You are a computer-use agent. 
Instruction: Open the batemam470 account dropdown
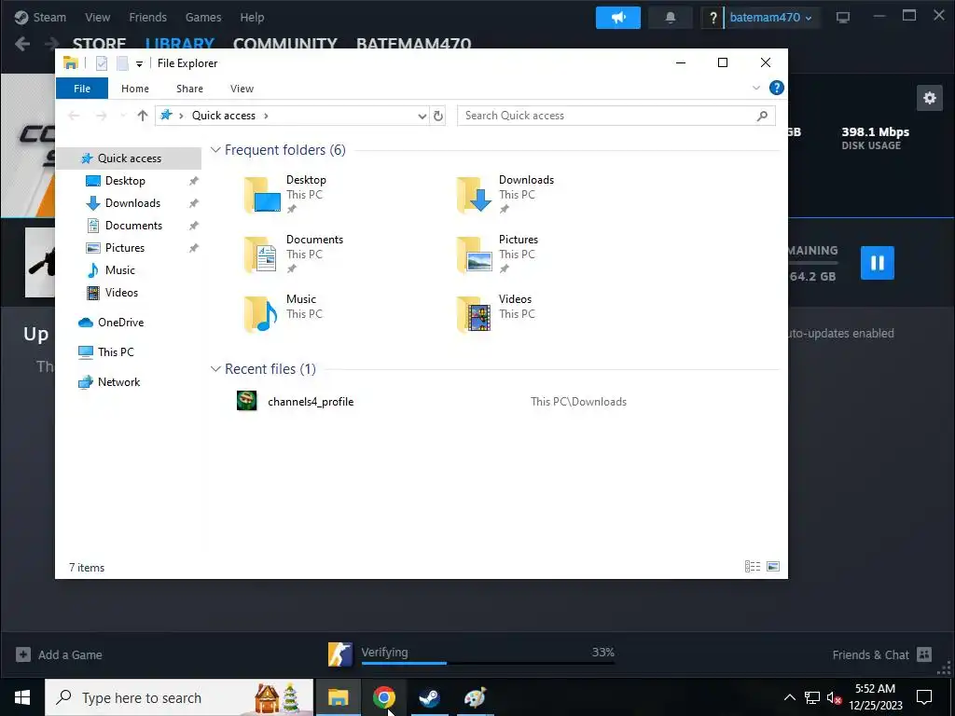click(x=770, y=18)
